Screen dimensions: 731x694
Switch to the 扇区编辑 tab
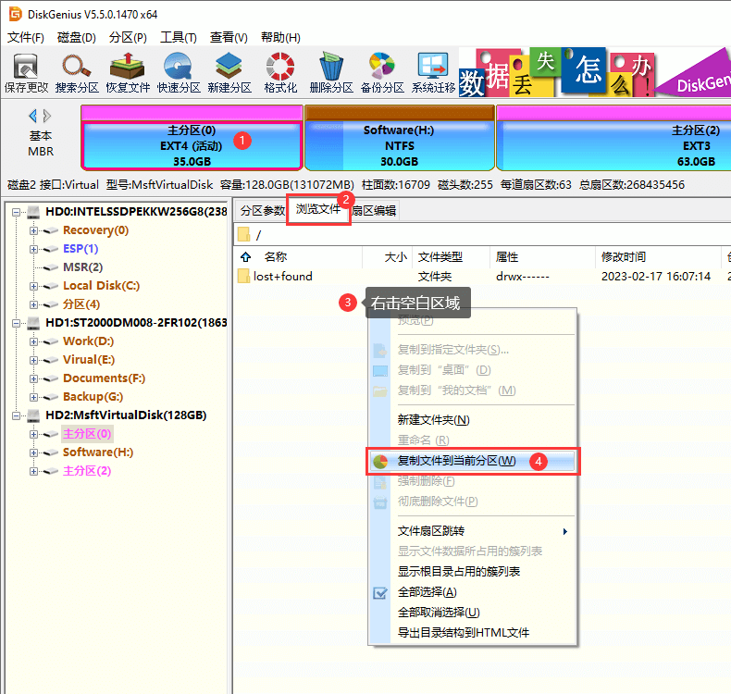374,211
